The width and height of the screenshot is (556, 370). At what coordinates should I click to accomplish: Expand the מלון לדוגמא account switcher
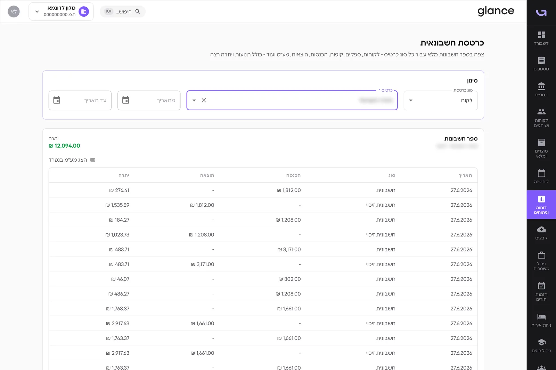[61, 11]
